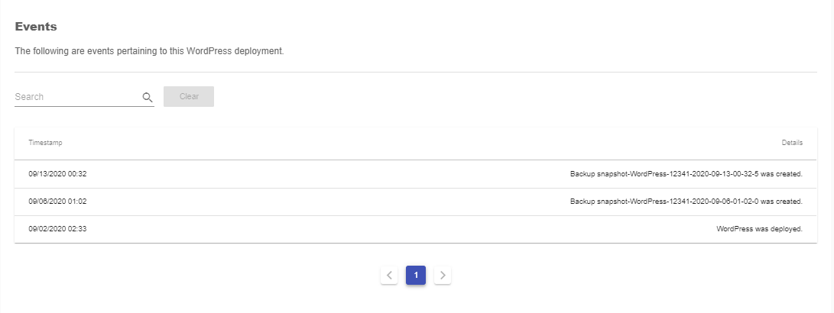The height and width of the screenshot is (313, 834).
Task: Click the magnifying glass search icon
Action: coord(148,97)
